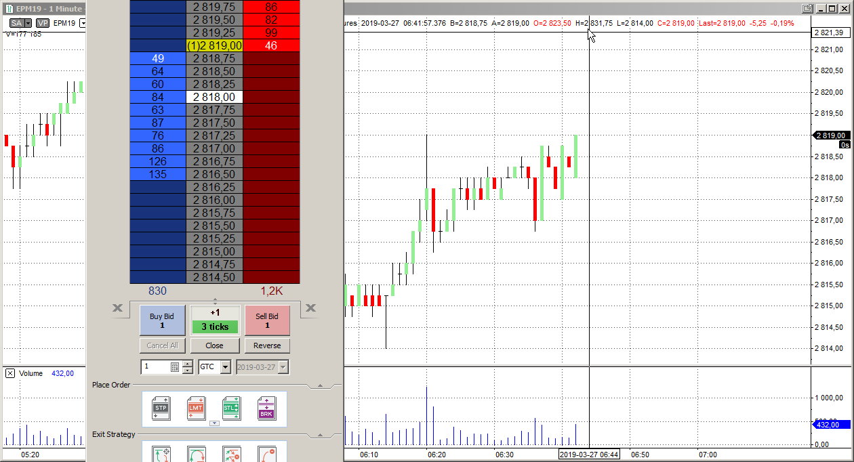
Task: Click the fourth Exit Strategy icon with red minus
Action: coord(266,454)
